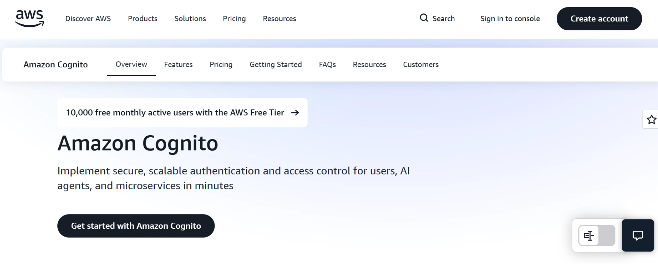Click the arrow on Free Tier banner
Viewport: 658px width, 264px height.
pyautogui.click(x=295, y=113)
